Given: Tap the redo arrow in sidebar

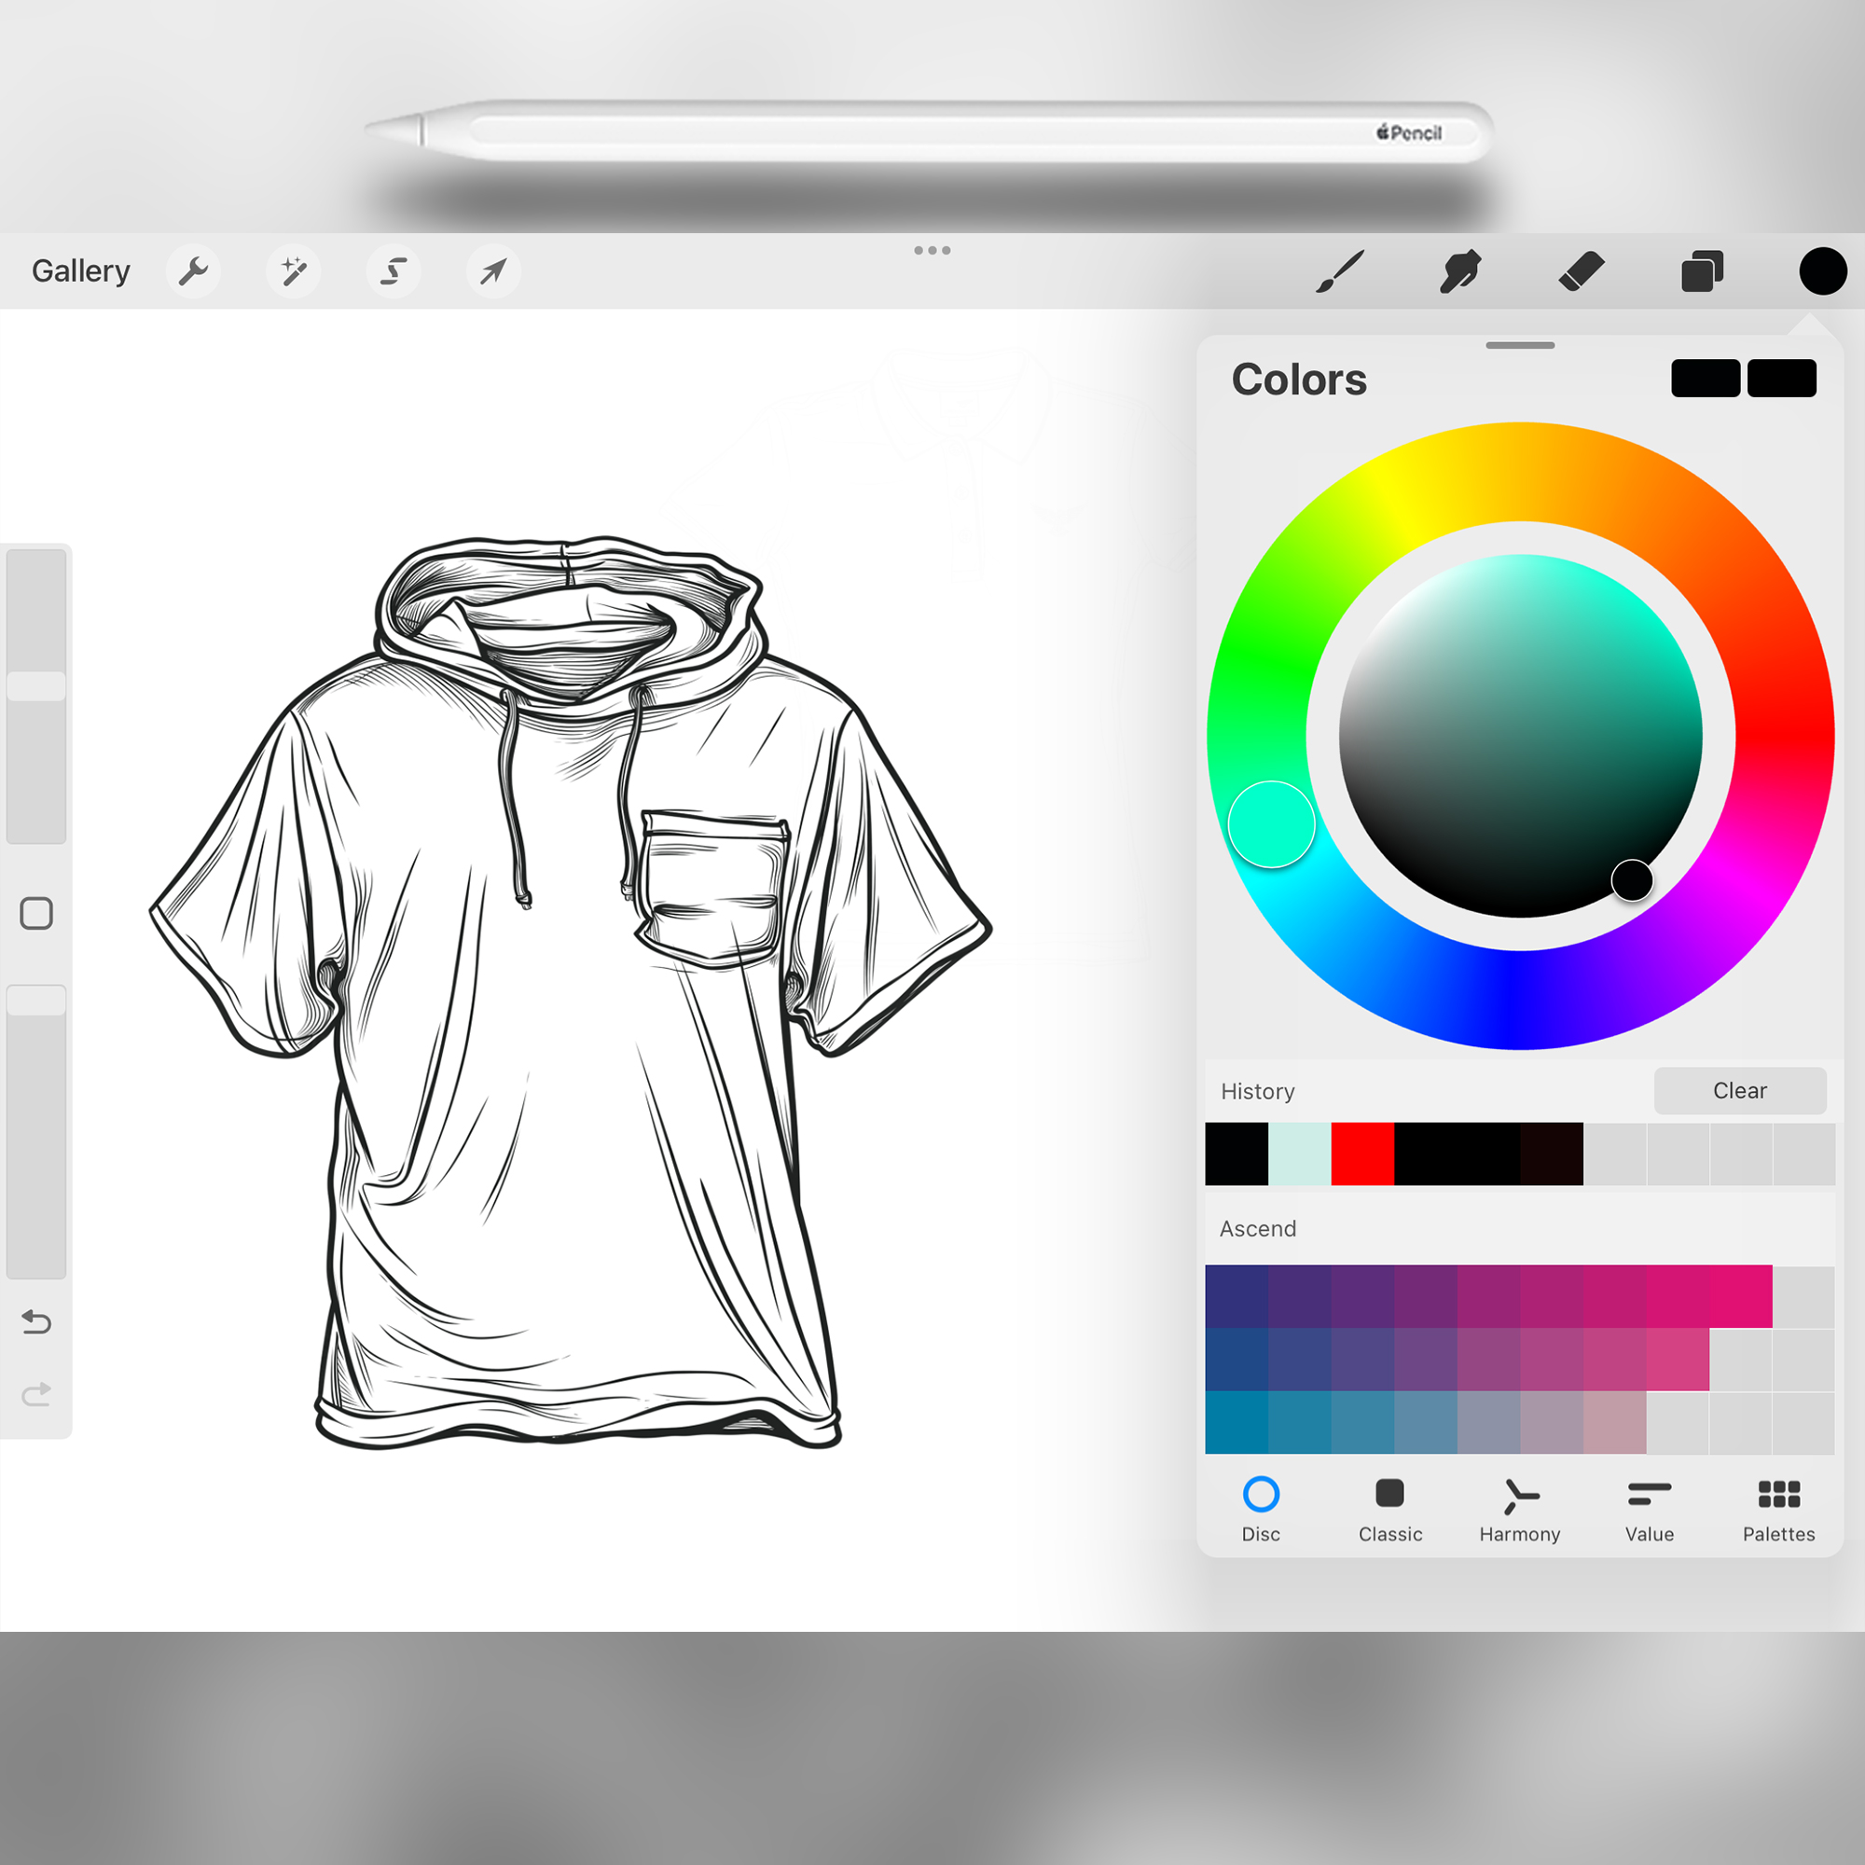Looking at the screenshot, I should [36, 1395].
